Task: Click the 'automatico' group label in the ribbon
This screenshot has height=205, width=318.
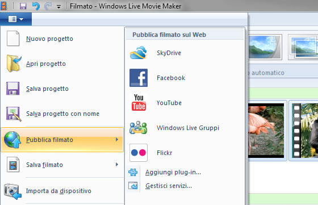Action: (267, 73)
